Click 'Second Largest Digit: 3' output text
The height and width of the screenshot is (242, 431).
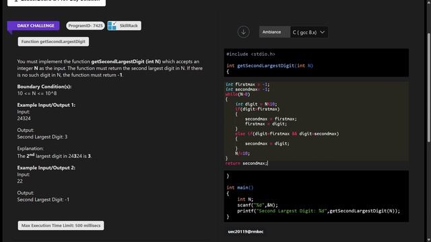click(42, 137)
